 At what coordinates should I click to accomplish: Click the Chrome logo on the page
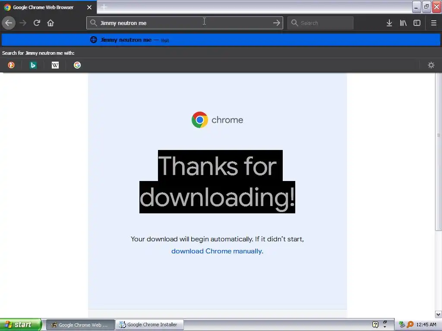coord(199,120)
